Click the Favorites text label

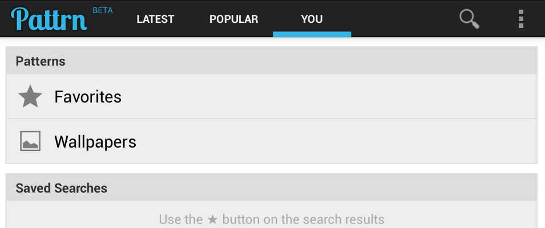click(x=88, y=96)
